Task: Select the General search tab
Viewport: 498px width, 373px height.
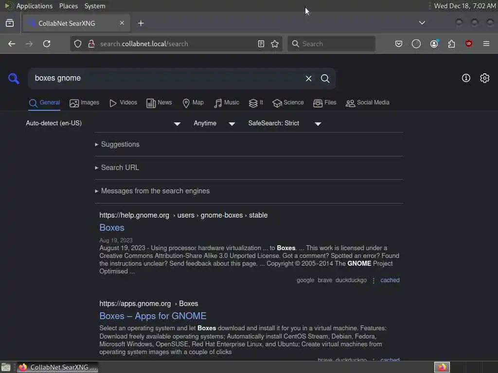Action: pos(44,103)
